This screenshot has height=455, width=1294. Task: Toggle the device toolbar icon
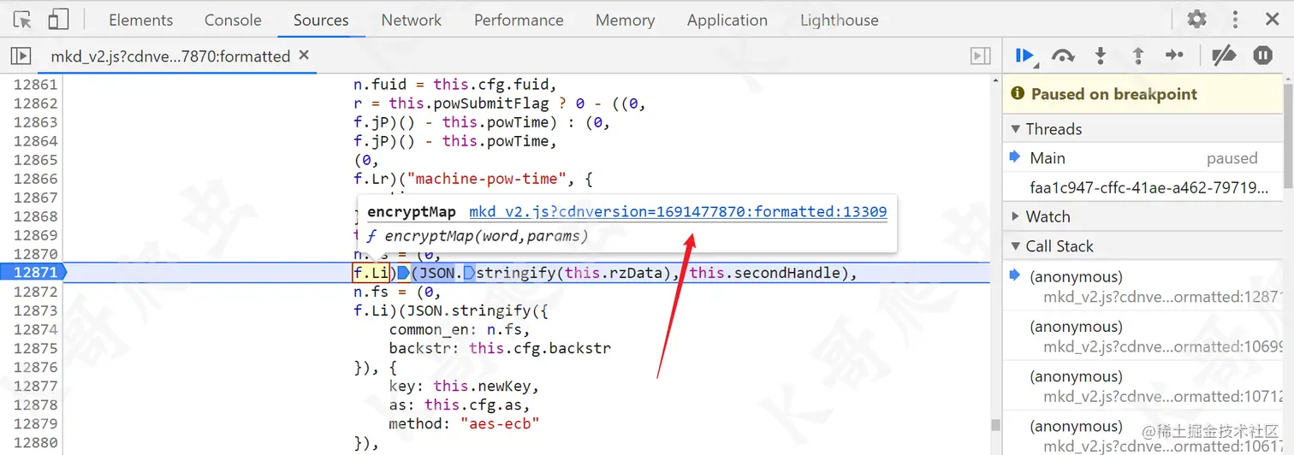[x=57, y=20]
